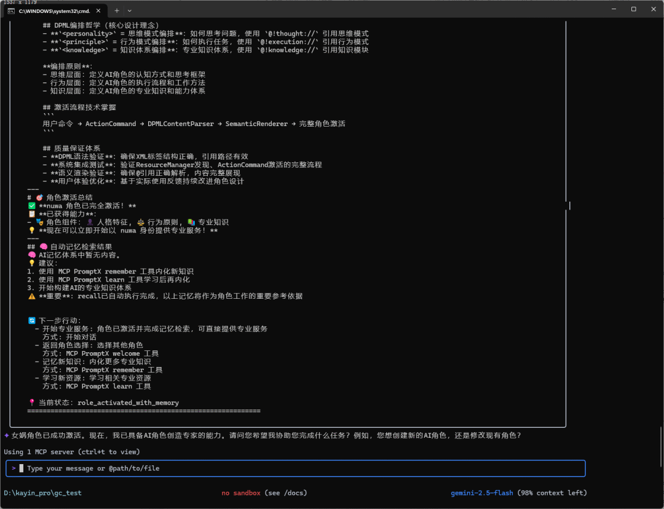Click the brain emoji beside 自动记忆检索结果
Viewport: 664px width, 509px height.
43,247
